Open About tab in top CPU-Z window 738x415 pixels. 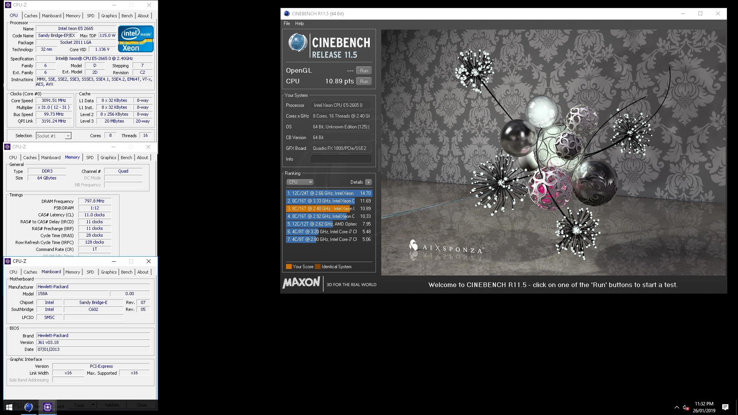pos(143,16)
